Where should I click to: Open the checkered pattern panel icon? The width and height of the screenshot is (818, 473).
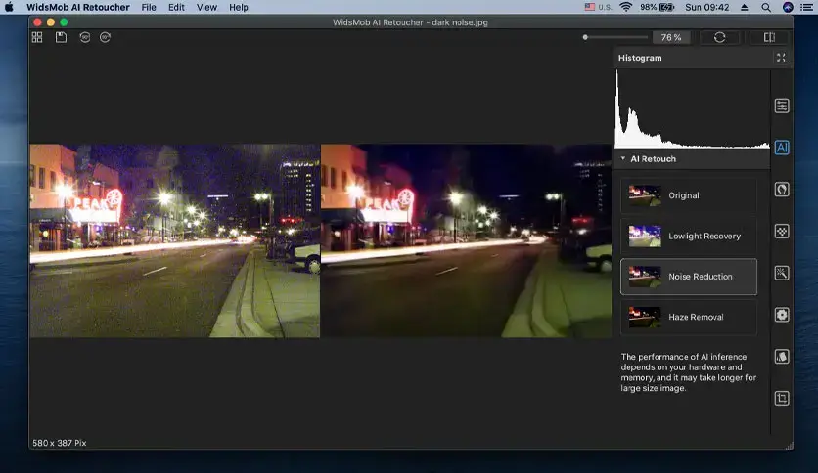coord(782,231)
